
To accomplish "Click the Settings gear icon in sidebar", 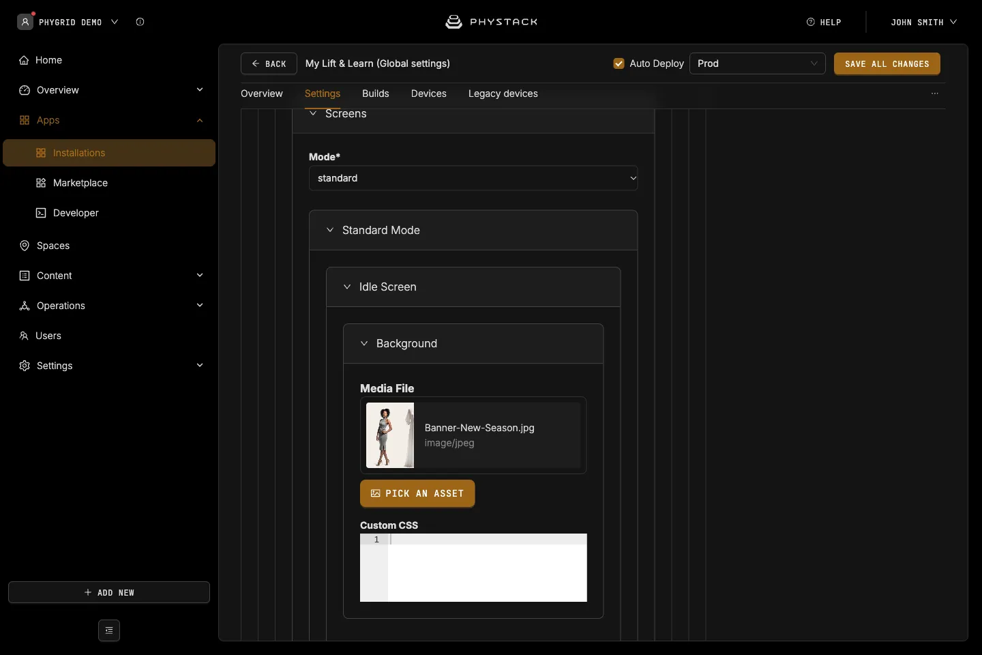I will click(x=25, y=366).
